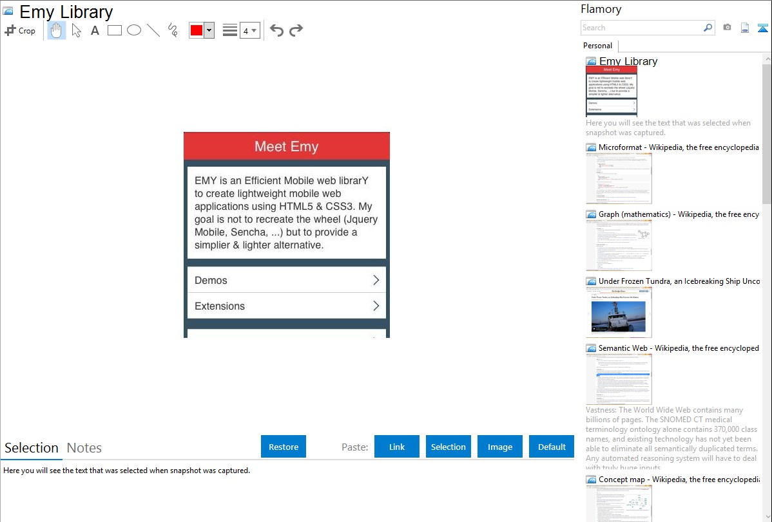This screenshot has height=522, width=772.
Task: Click the blue upload icon in Flamory panel
Action: (762, 28)
